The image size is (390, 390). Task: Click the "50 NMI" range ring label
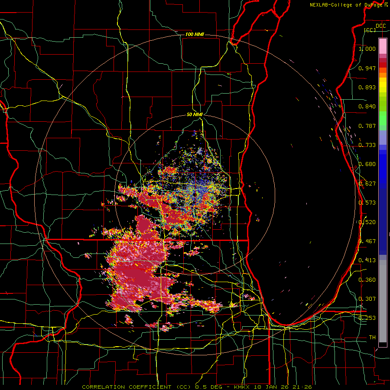point(195,114)
